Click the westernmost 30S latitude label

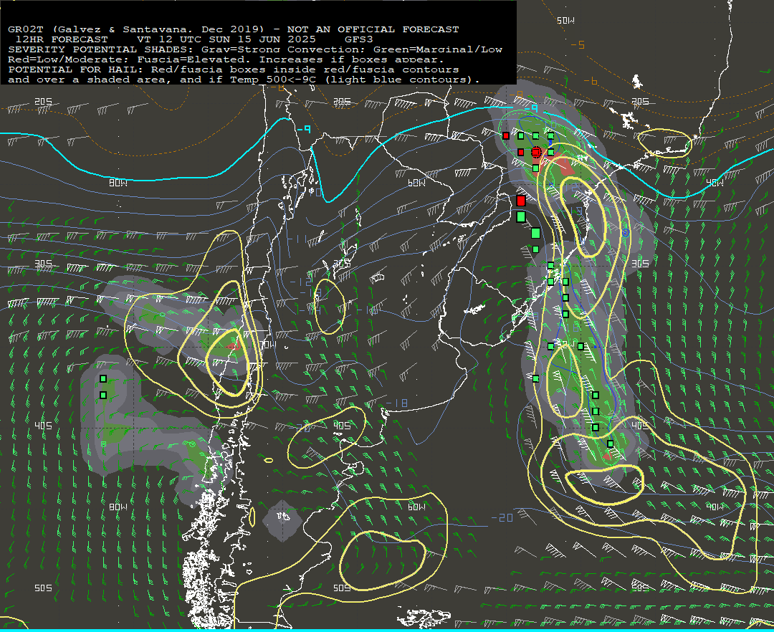pyautogui.click(x=43, y=264)
